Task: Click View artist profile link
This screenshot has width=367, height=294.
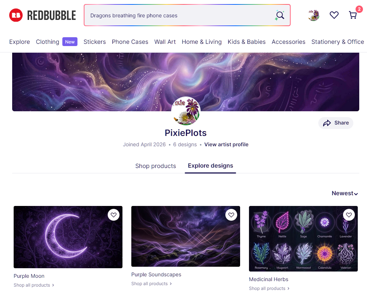Action: point(226,144)
